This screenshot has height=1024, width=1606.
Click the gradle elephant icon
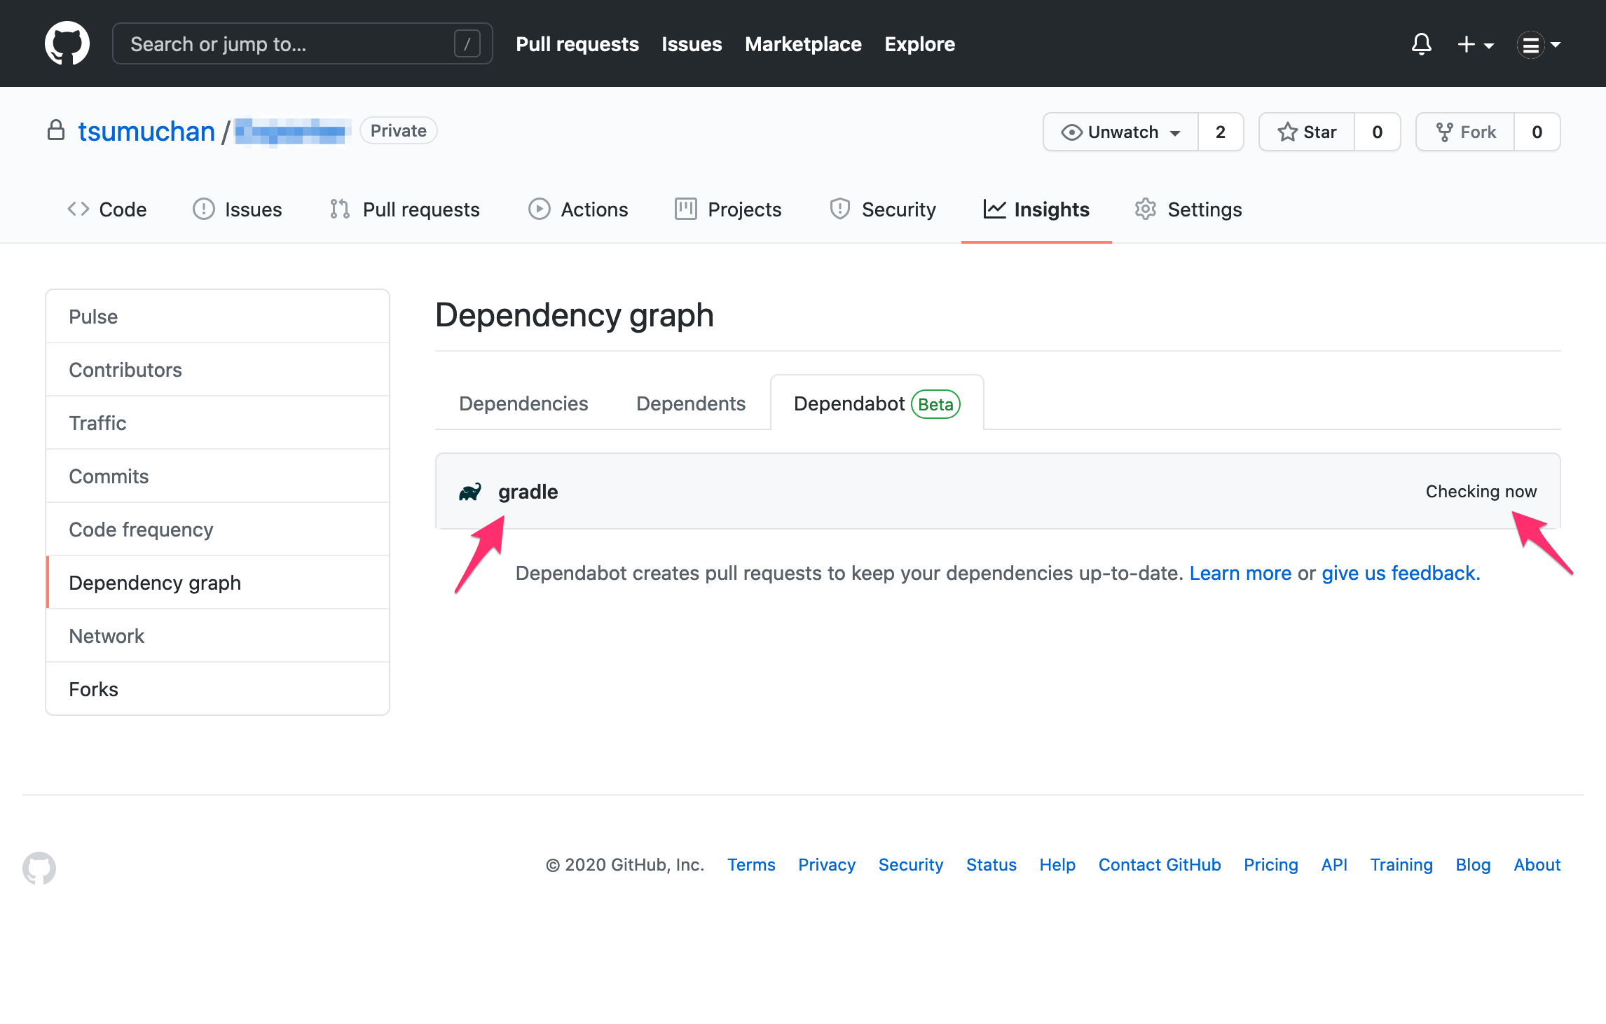pos(470,492)
